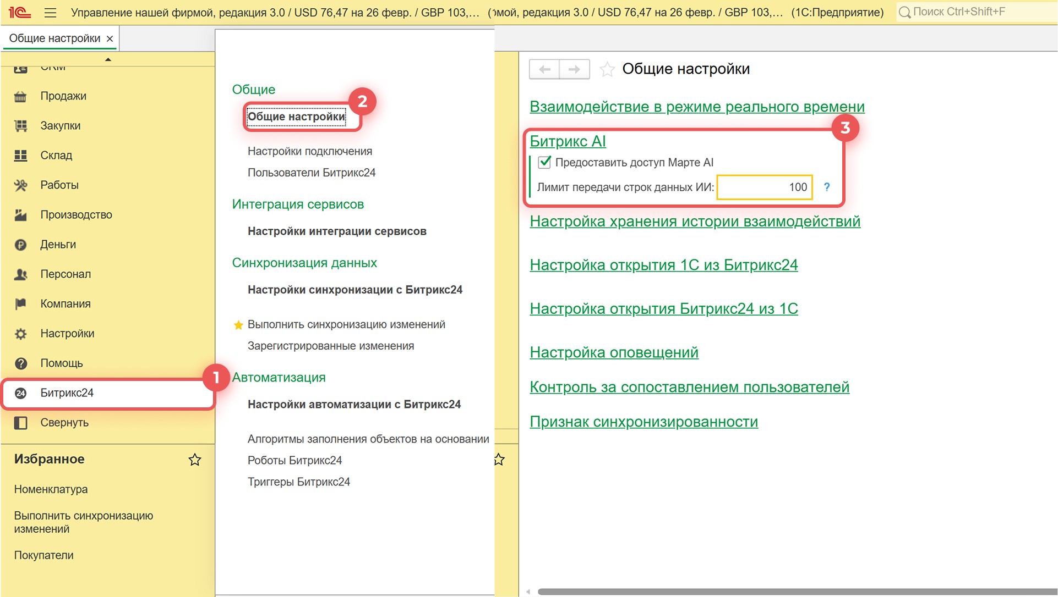Screen dimensions: 1058x597
Task: Click the back navigation arrow button
Action: click(x=544, y=69)
